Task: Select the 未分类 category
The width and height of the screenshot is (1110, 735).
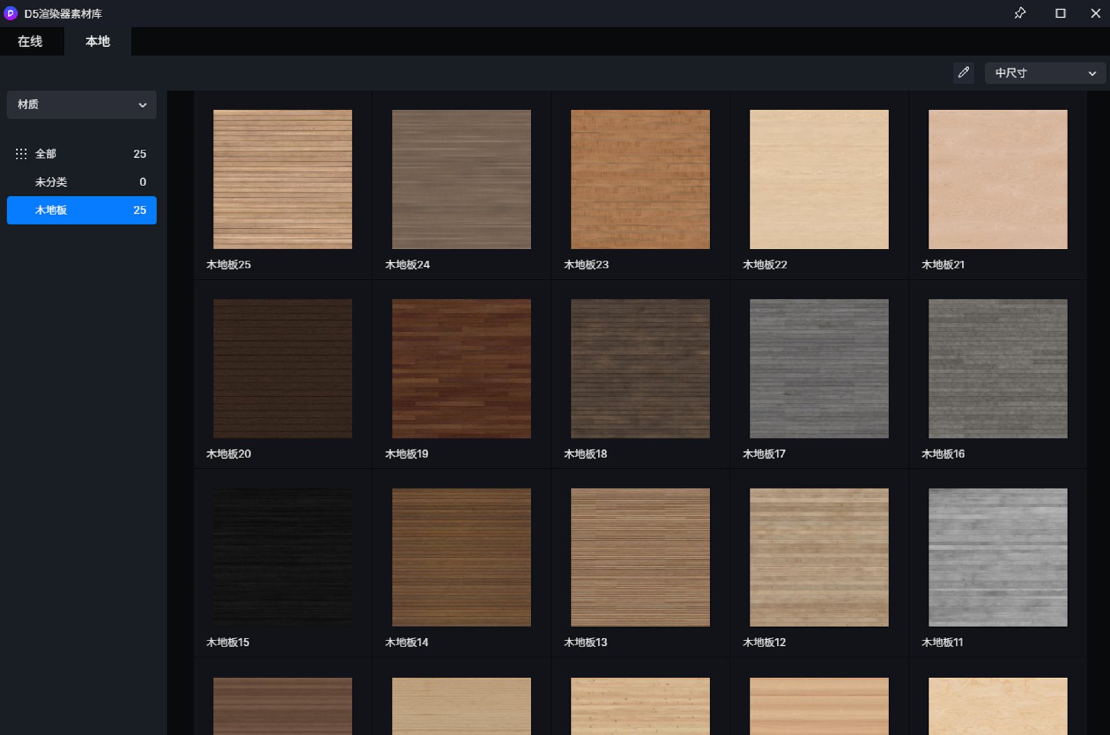Action: click(81, 182)
